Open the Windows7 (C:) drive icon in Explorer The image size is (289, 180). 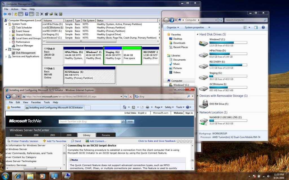pyautogui.click(x=203, y=43)
